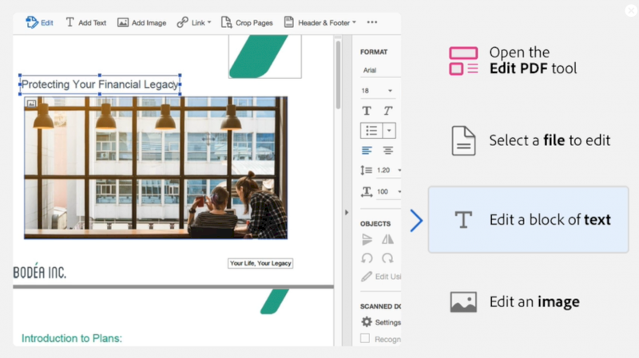Select Crop Pages tool

click(247, 23)
